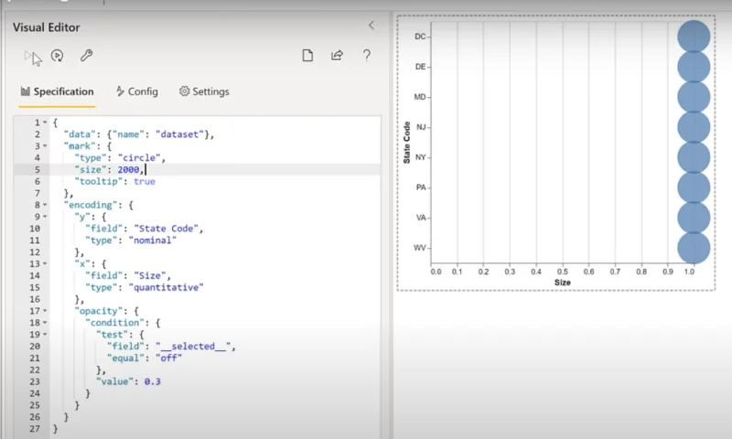The width and height of the screenshot is (732, 439).
Task: Click the "__selected__" field value
Action: 193,346
